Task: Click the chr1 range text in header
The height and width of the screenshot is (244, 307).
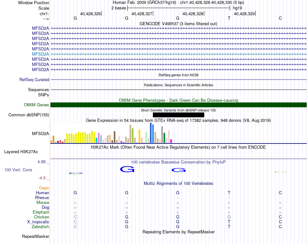Action: [206, 3]
